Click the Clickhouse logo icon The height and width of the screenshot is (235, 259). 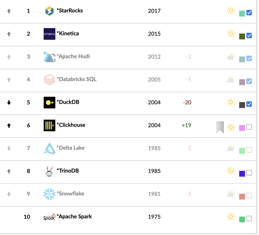(x=49, y=125)
